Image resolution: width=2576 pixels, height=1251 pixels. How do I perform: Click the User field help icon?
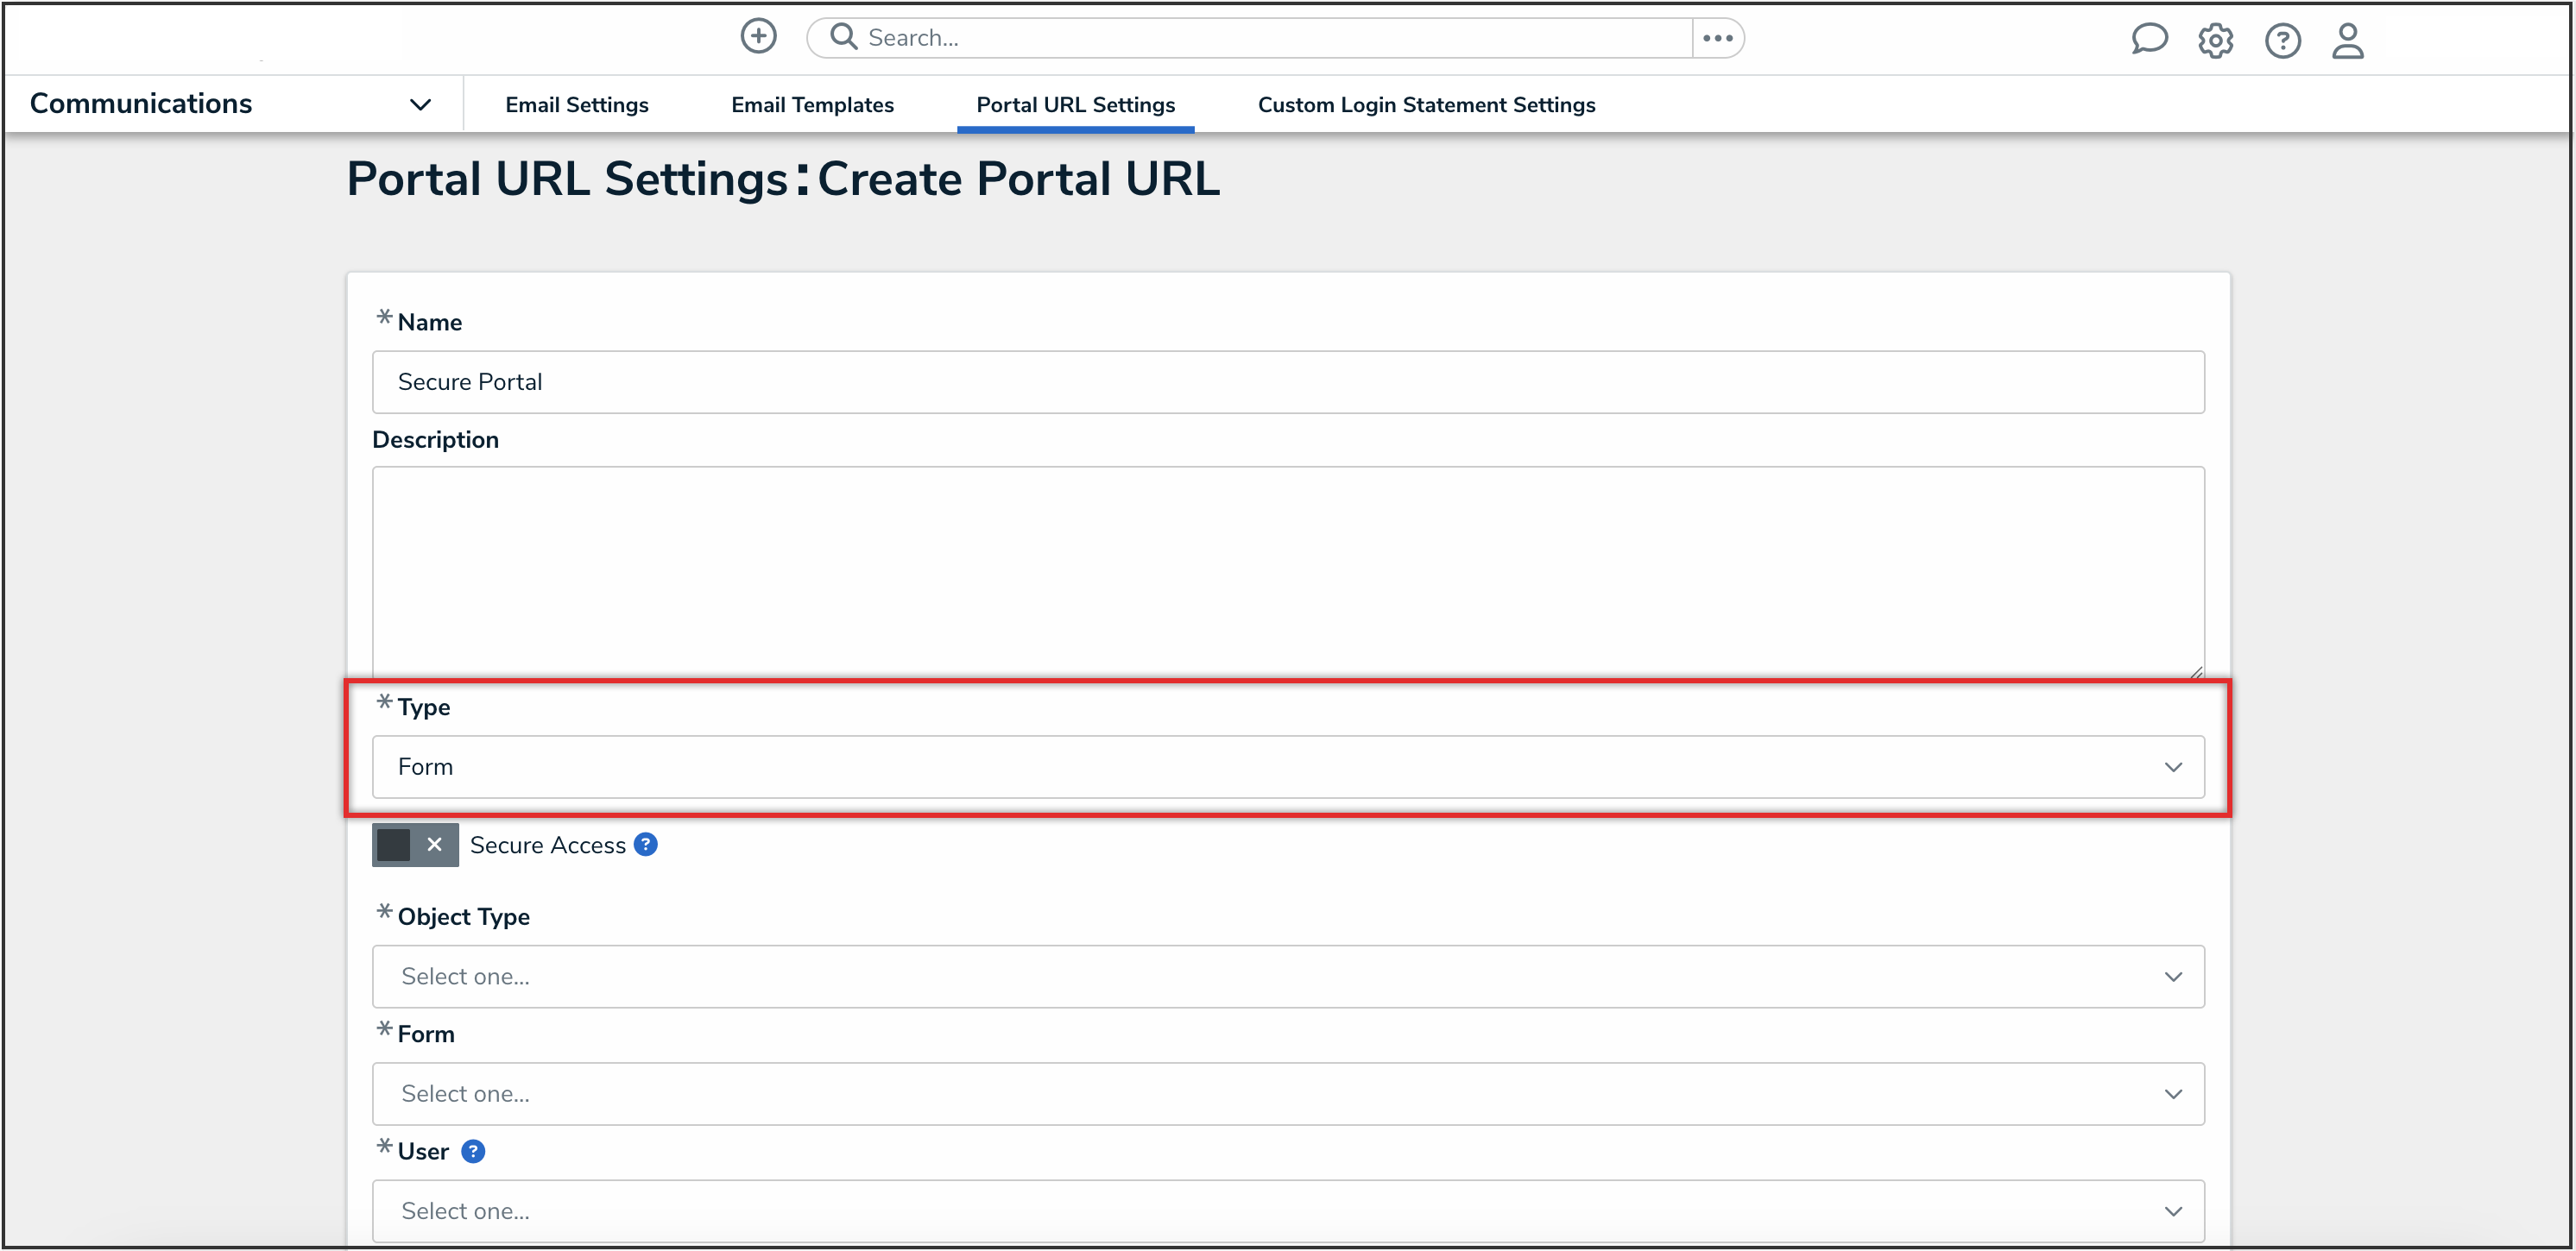coord(473,1151)
